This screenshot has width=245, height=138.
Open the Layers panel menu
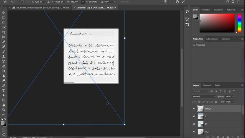point(242,85)
